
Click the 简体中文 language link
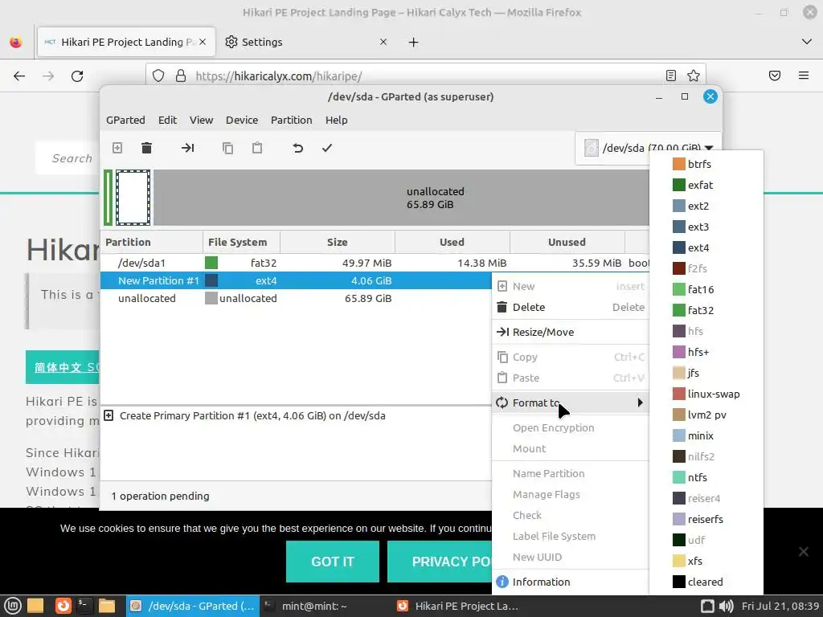[63, 367]
